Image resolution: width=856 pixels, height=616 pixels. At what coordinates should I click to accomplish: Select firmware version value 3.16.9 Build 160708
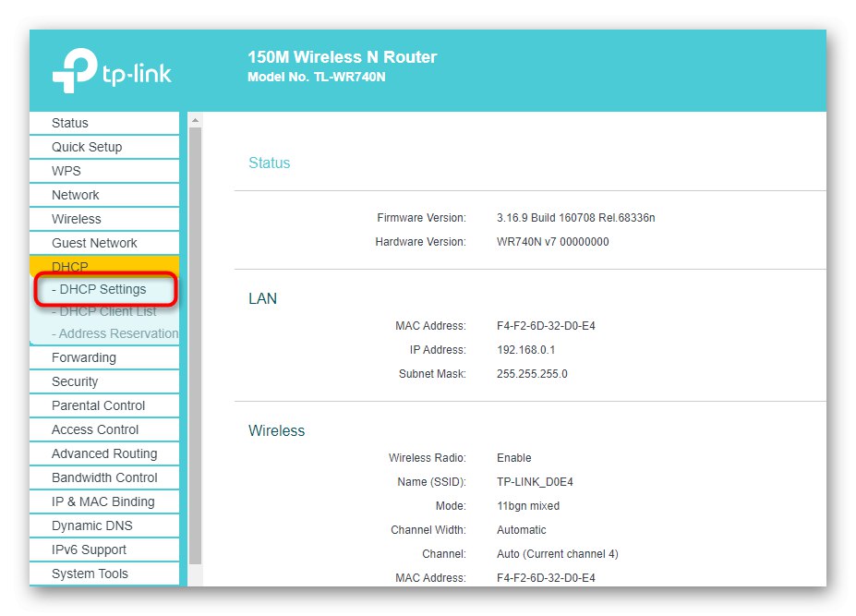[575, 218]
